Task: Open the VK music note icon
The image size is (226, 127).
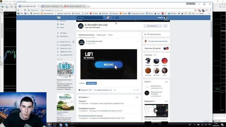Action: pos(113,18)
